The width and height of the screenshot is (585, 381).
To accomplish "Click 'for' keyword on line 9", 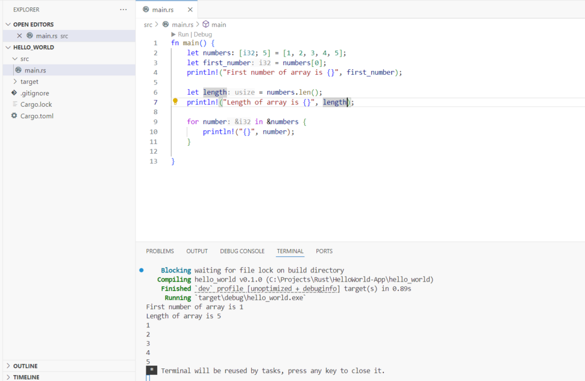I will tap(193, 122).
